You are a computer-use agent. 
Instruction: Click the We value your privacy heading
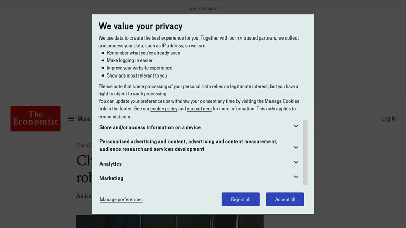[x=141, y=26]
